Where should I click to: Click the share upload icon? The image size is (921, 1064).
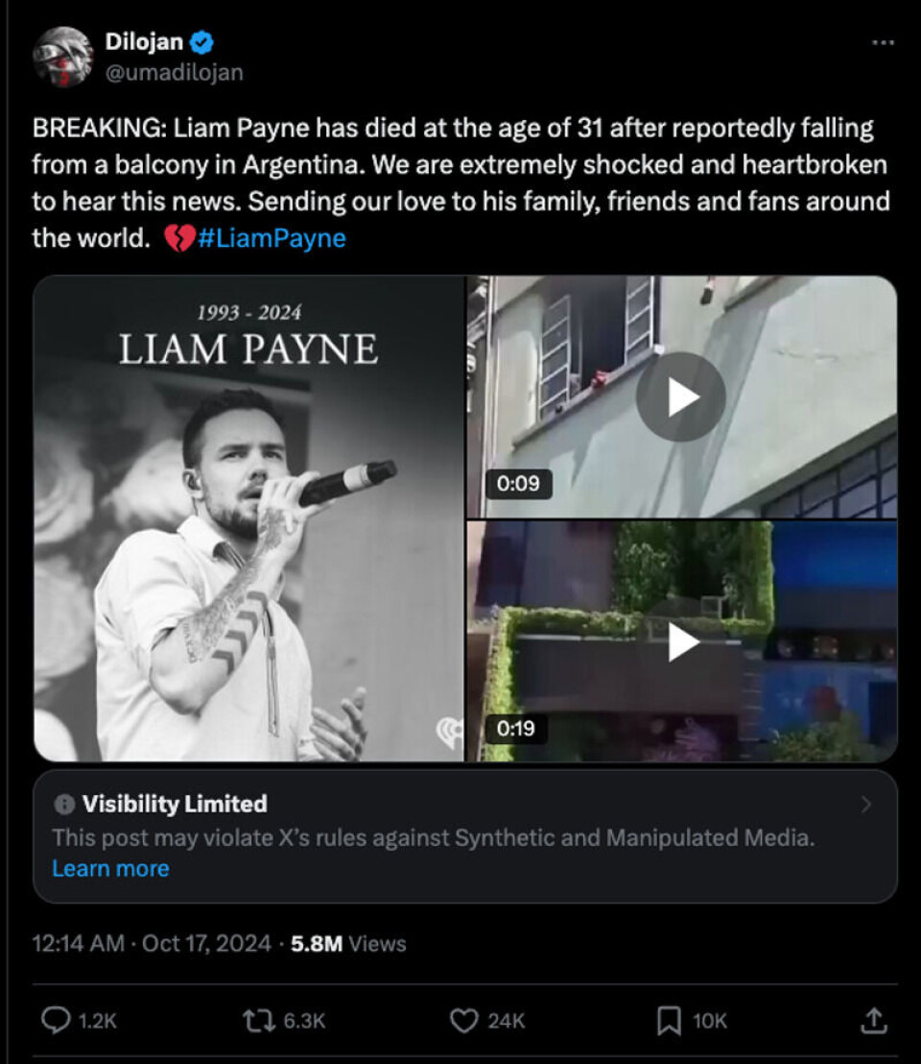(x=873, y=1020)
